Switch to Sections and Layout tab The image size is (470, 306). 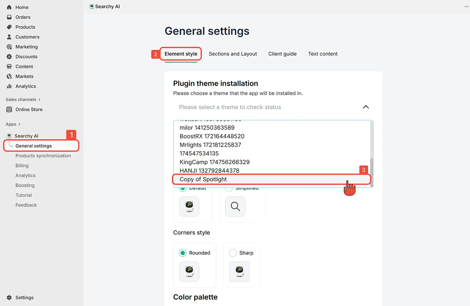coord(233,54)
